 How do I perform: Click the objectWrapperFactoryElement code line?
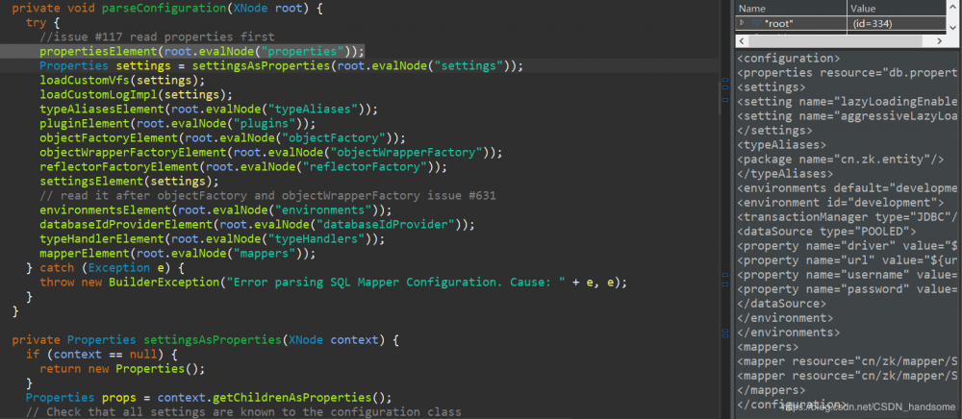[271, 152]
